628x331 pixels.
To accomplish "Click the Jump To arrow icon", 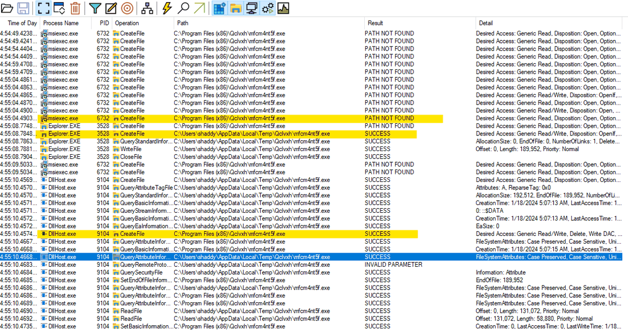I will coord(199,8).
